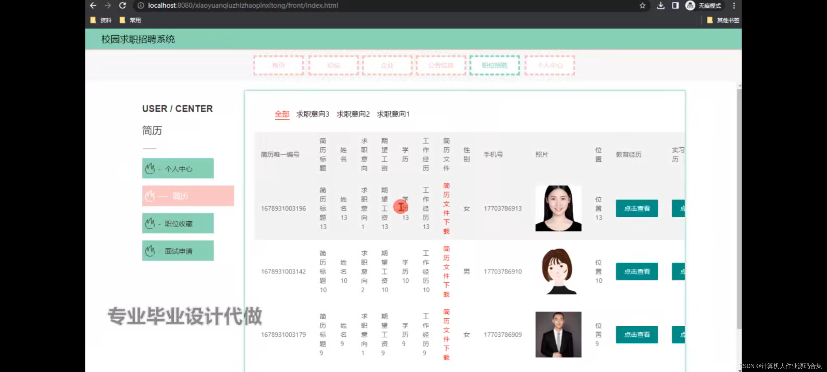The width and height of the screenshot is (827, 372).
Task: Click phone number 17703786910
Action: click(503, 272)
